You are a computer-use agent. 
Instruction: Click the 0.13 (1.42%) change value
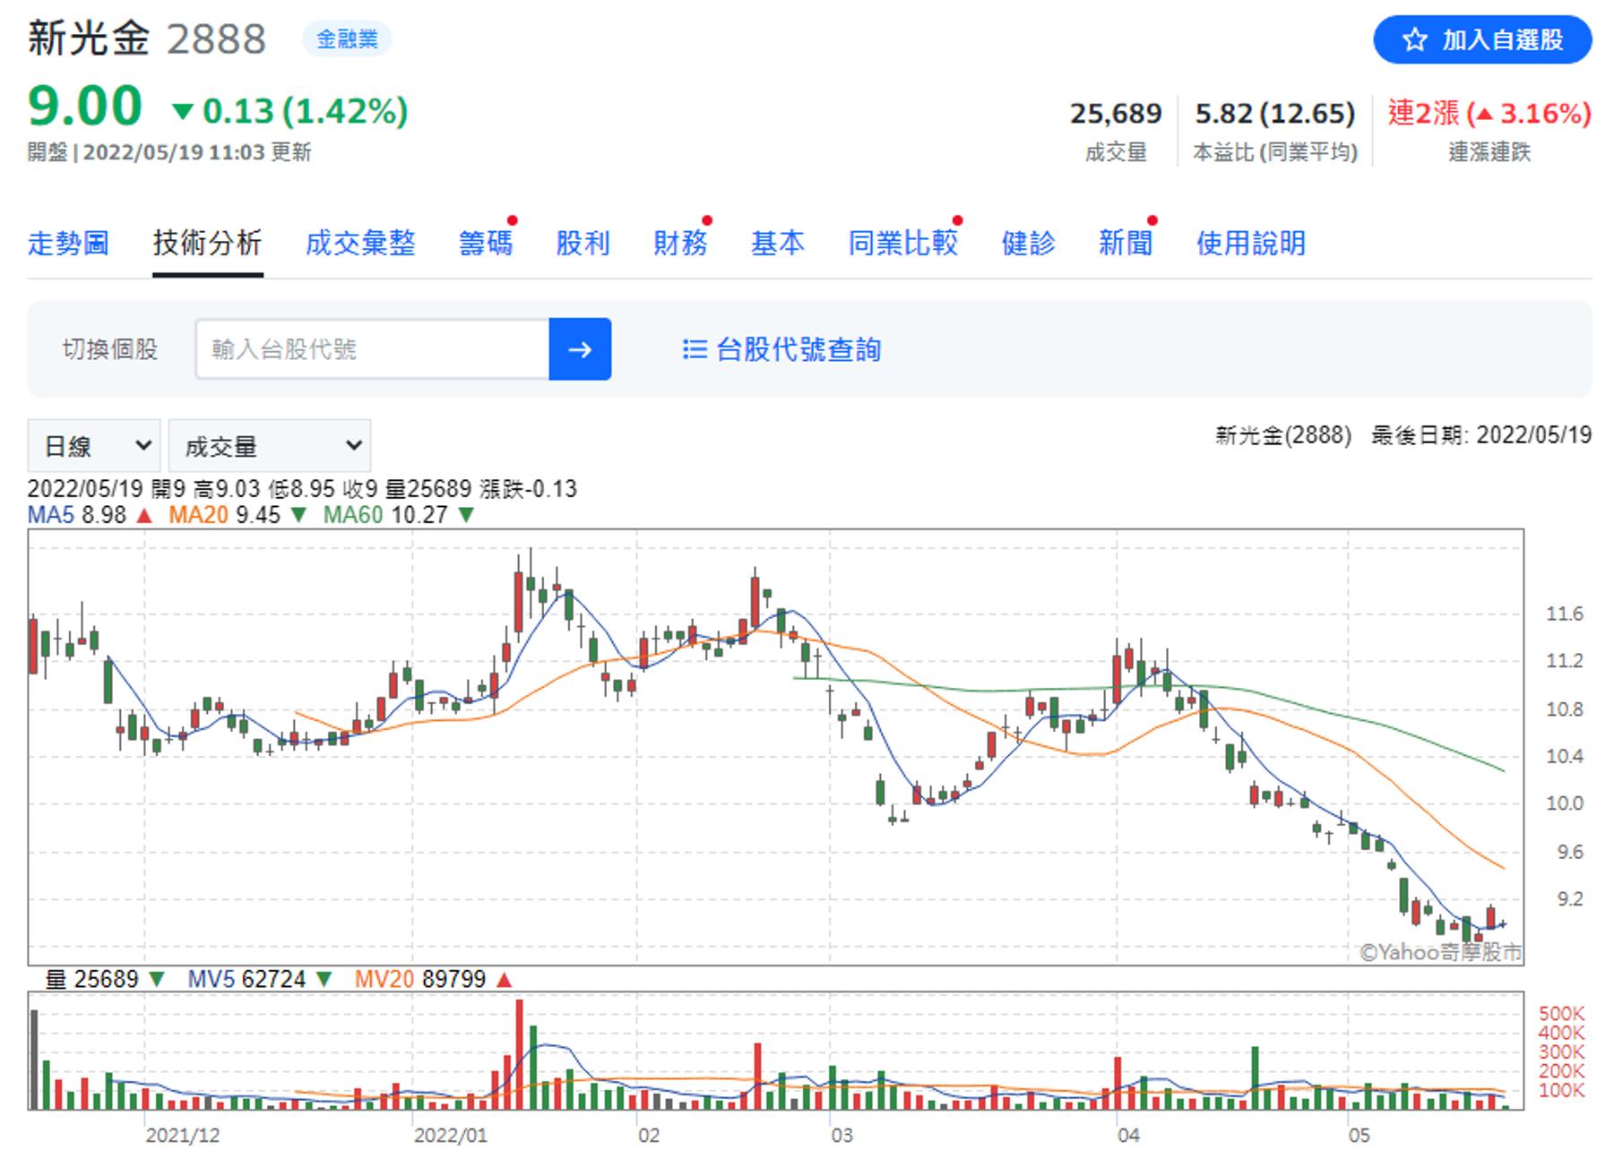point(305,111)
